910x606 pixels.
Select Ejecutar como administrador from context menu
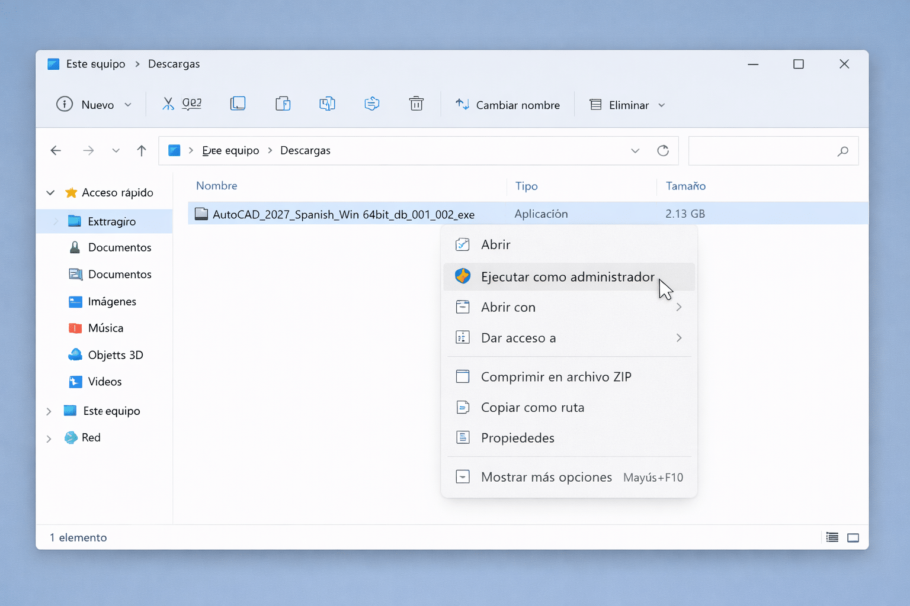pos(567,276)
